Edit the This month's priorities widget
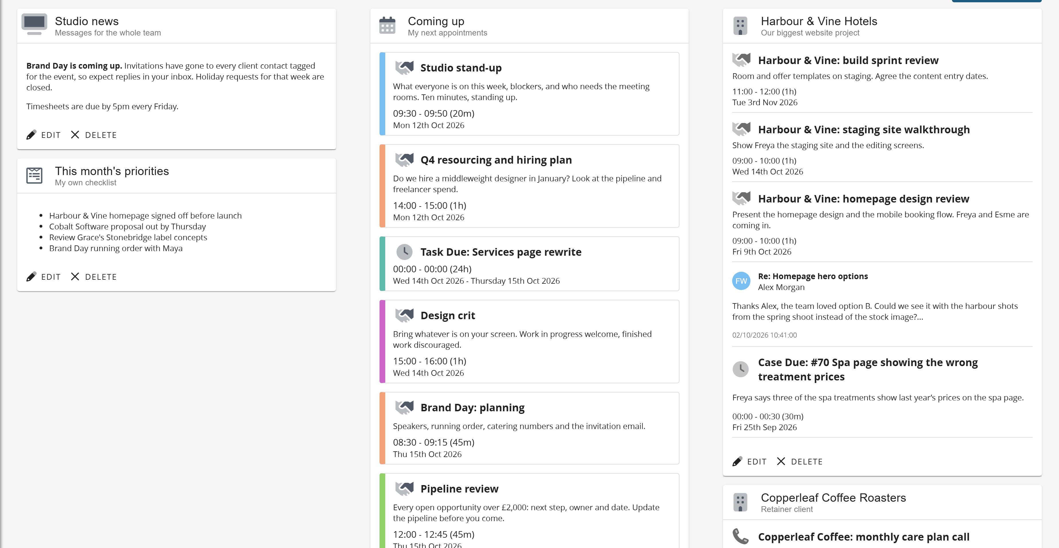 [44, 277]
